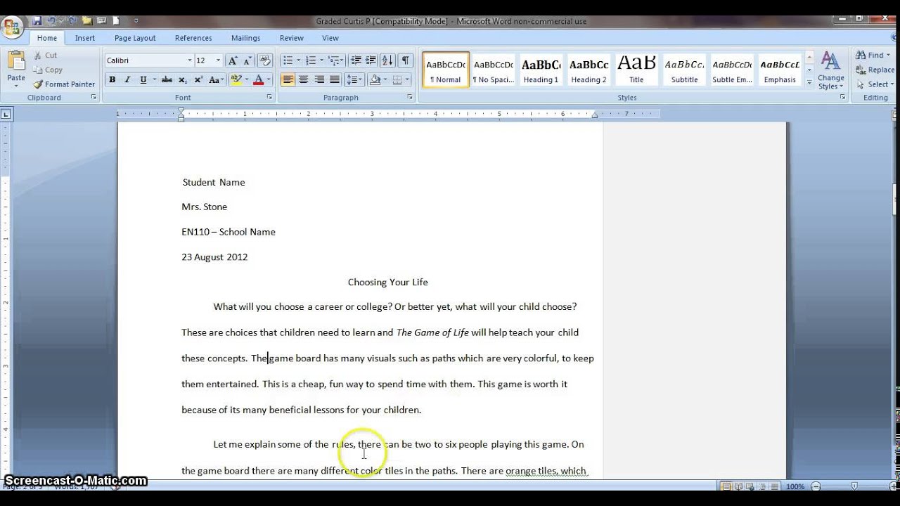Toggle bold formatting
This screenshot has width=900, height=506.
pos(112,80)
